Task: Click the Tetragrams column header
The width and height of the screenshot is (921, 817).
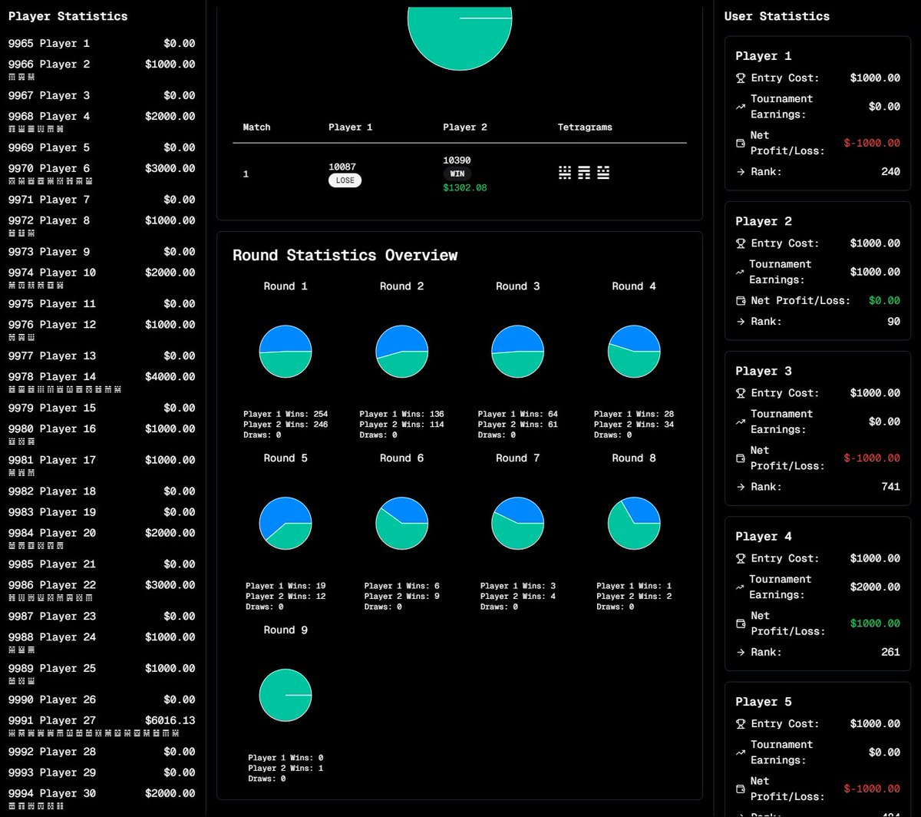Action: point(585,127)
